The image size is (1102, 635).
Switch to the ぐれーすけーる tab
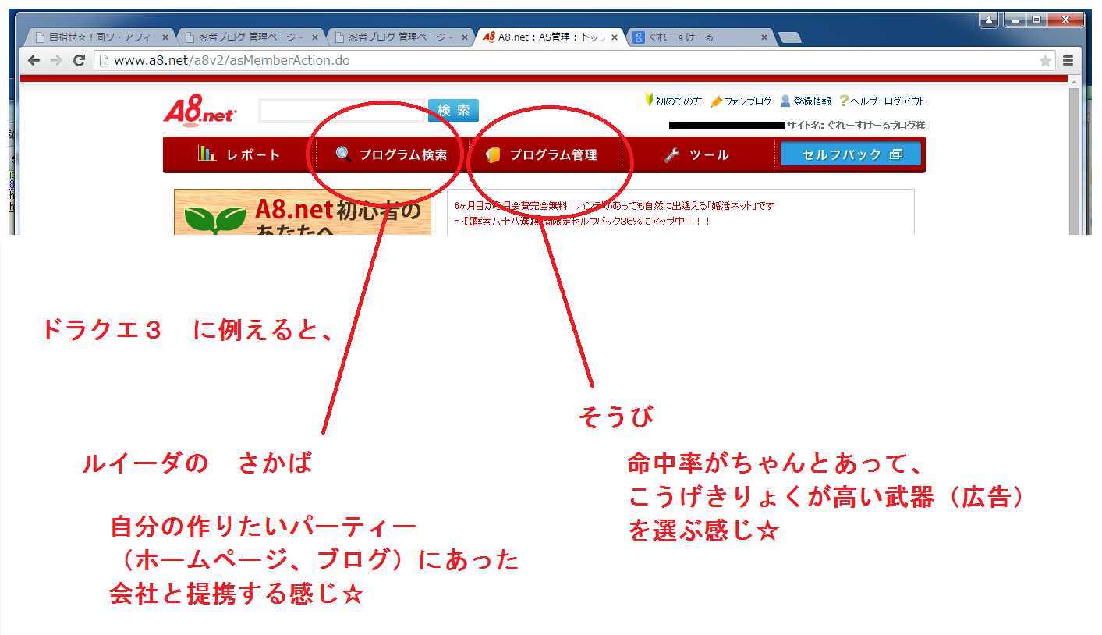[700, 37]
